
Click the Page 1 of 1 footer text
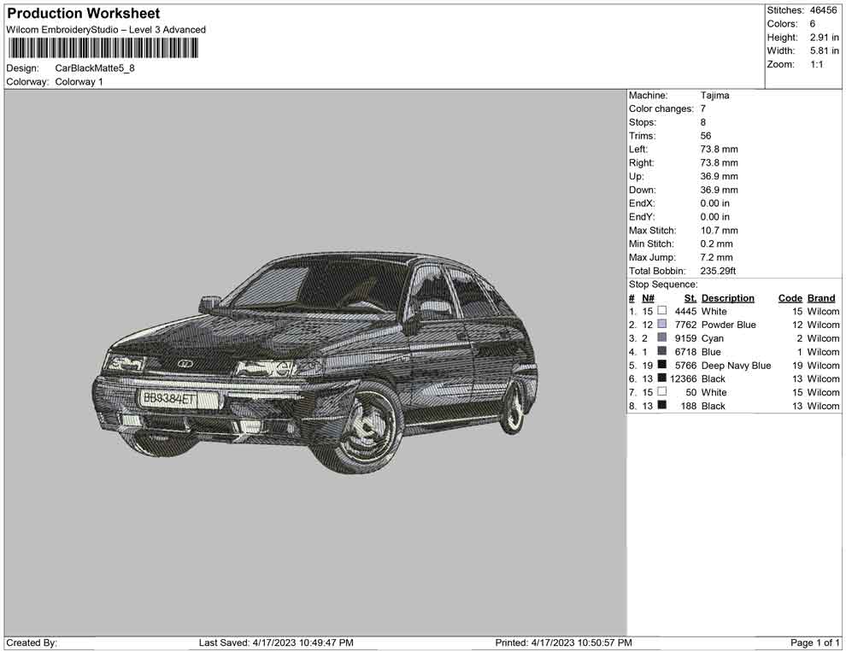815,642
